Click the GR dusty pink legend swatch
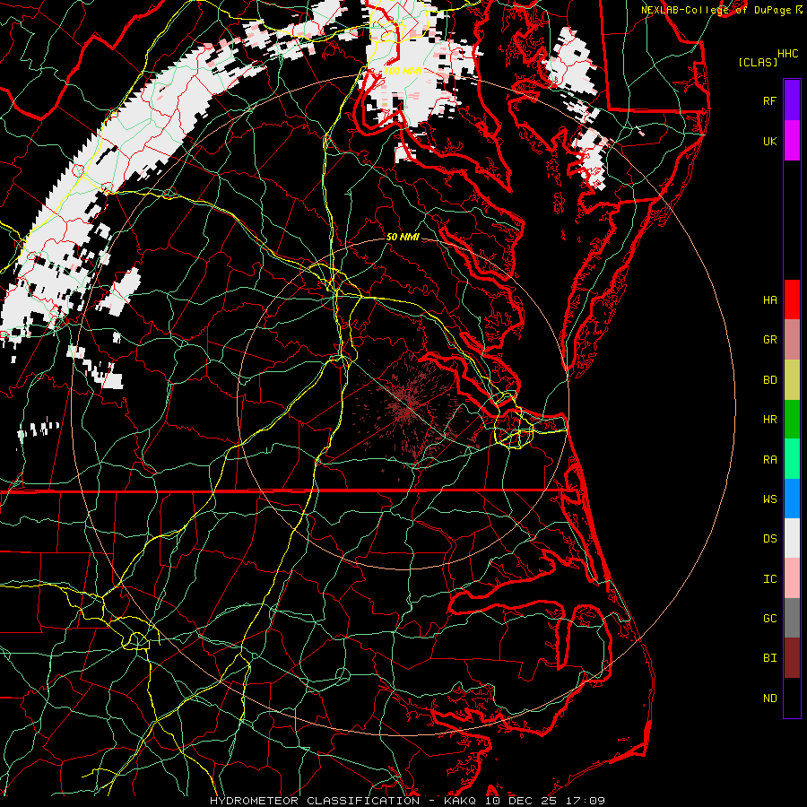The height and width of the screenshot is (807, 807). pos(792,340)
